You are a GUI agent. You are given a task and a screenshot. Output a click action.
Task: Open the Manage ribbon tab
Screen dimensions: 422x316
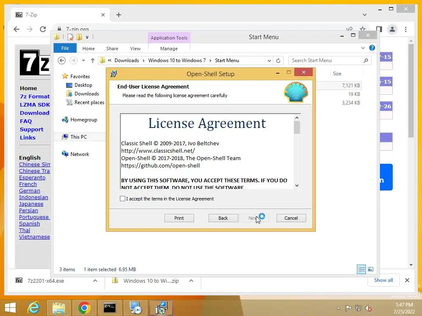coord(169,49)
